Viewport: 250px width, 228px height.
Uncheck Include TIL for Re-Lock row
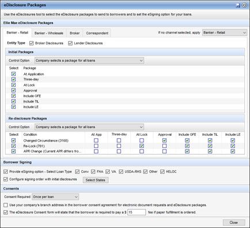(210, 146)
